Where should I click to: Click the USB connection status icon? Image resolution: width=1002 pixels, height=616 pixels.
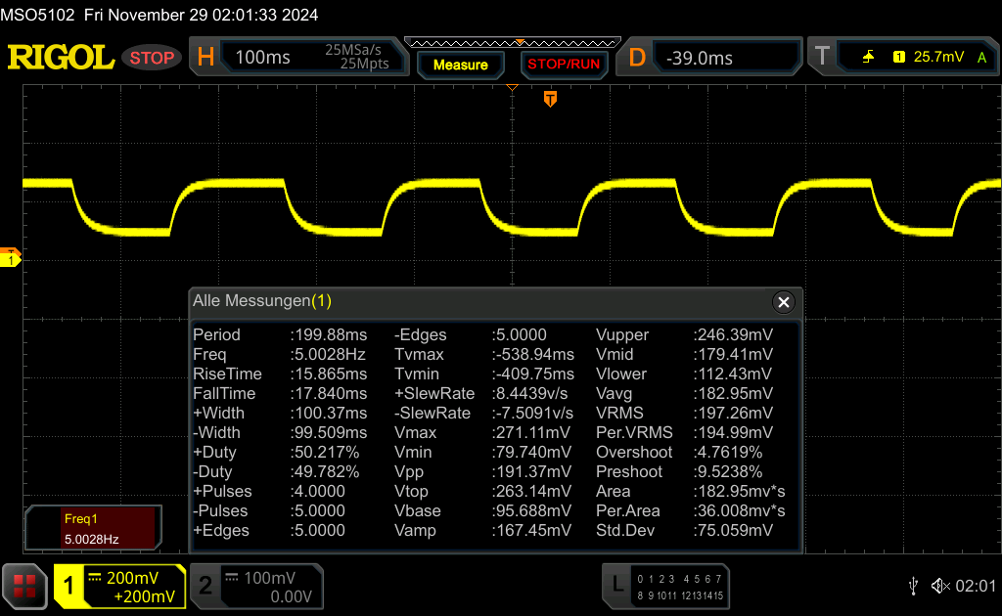(913, 586)
